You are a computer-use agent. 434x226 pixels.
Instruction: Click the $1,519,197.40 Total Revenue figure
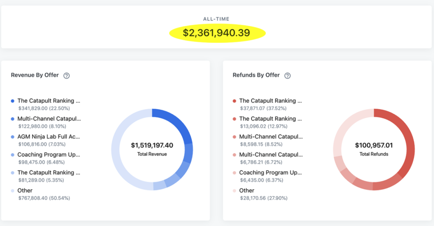(152, 146)
